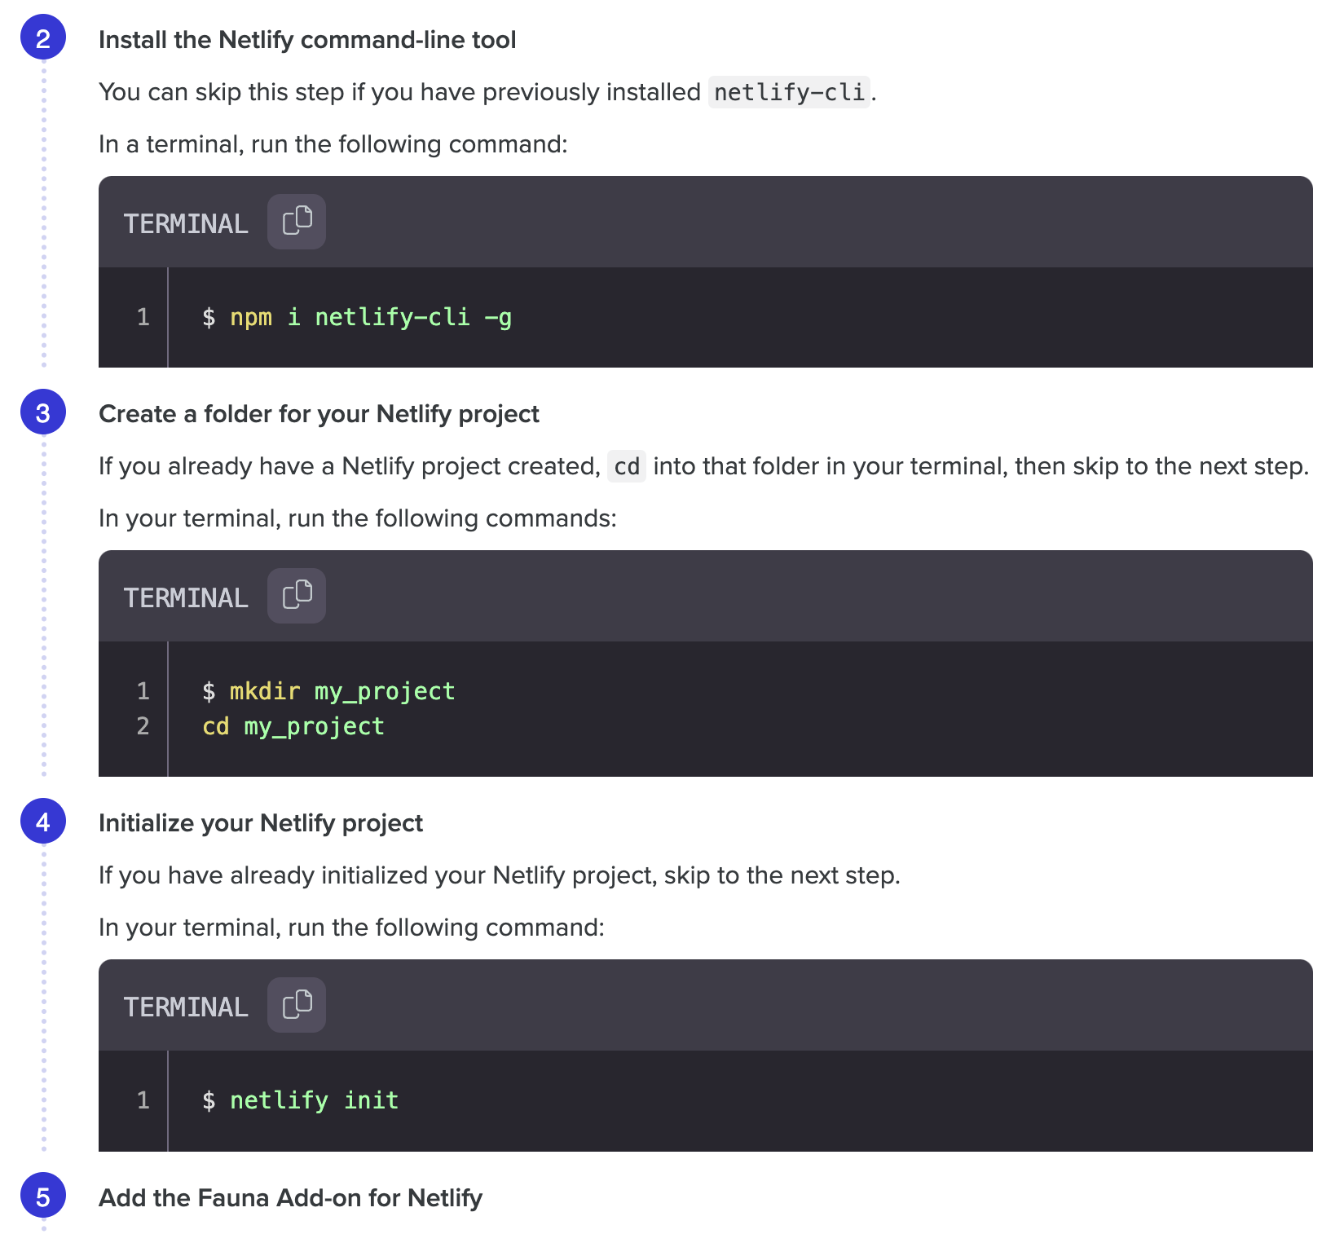
Task: Click TERMINAL label above netlify init block
Action: 186,1007
